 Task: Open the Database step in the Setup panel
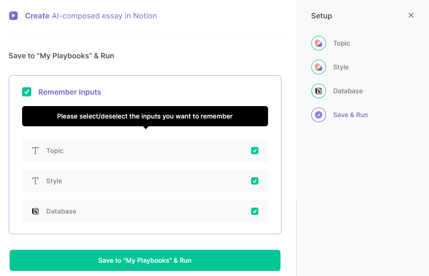coord(348,90)
